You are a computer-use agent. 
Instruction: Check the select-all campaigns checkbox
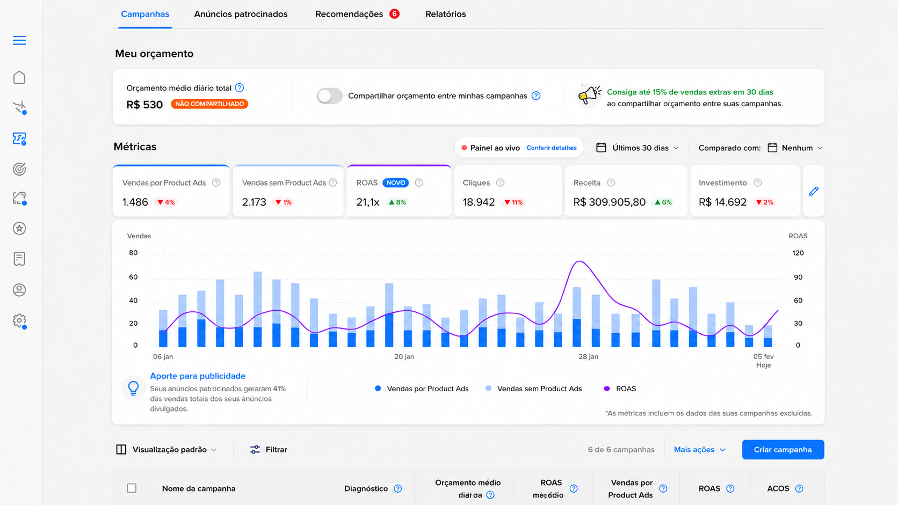[x=132, y=488]
